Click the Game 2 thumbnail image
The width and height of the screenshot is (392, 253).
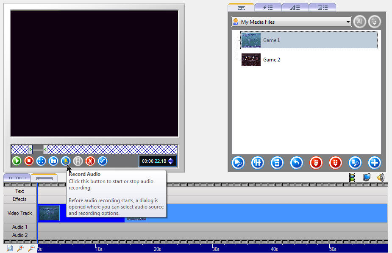(x=251, y=60)
